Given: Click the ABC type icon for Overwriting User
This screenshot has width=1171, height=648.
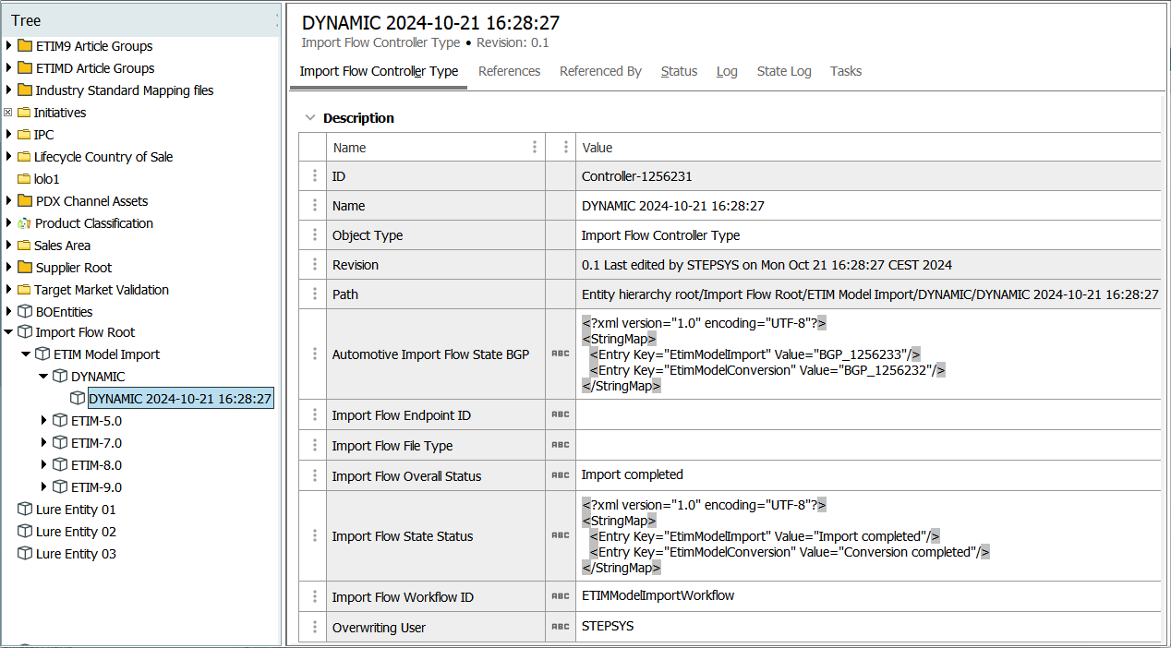Looking at the screenshot, I should point(560,627).
